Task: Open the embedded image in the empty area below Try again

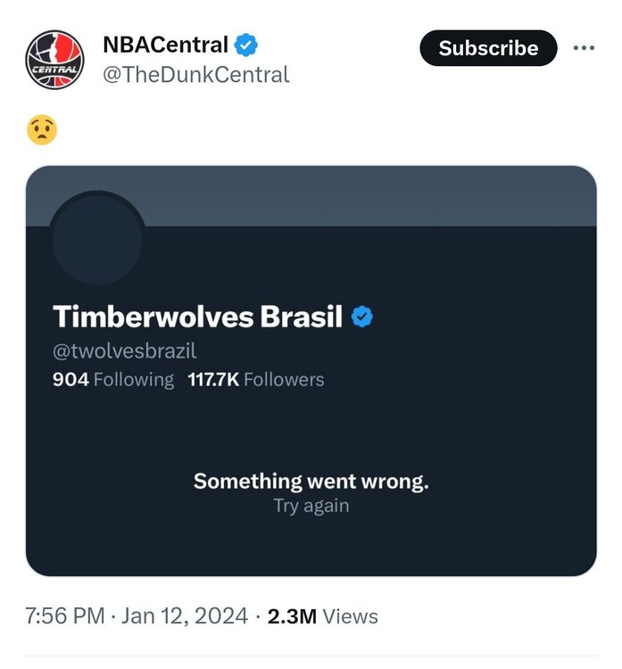Action: (x=311, y=546)
